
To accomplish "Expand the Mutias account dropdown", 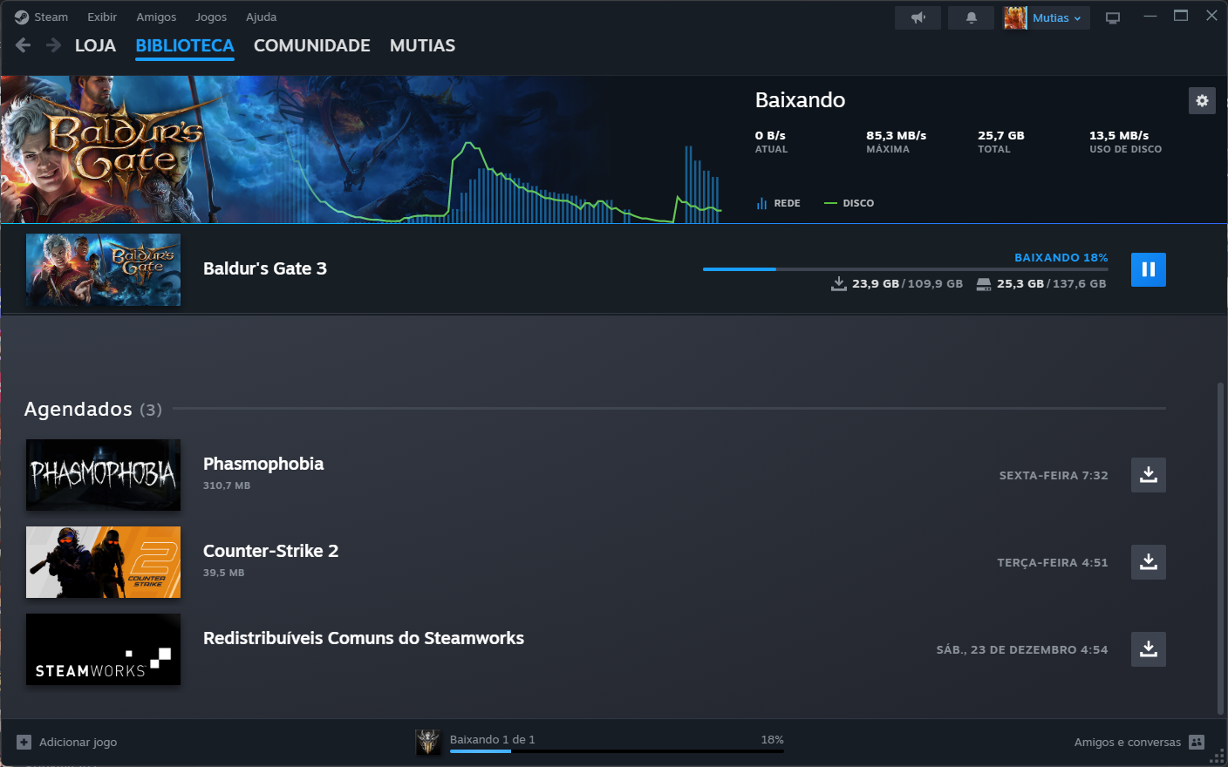I will pyautogui.click(x=1057, y=17).
